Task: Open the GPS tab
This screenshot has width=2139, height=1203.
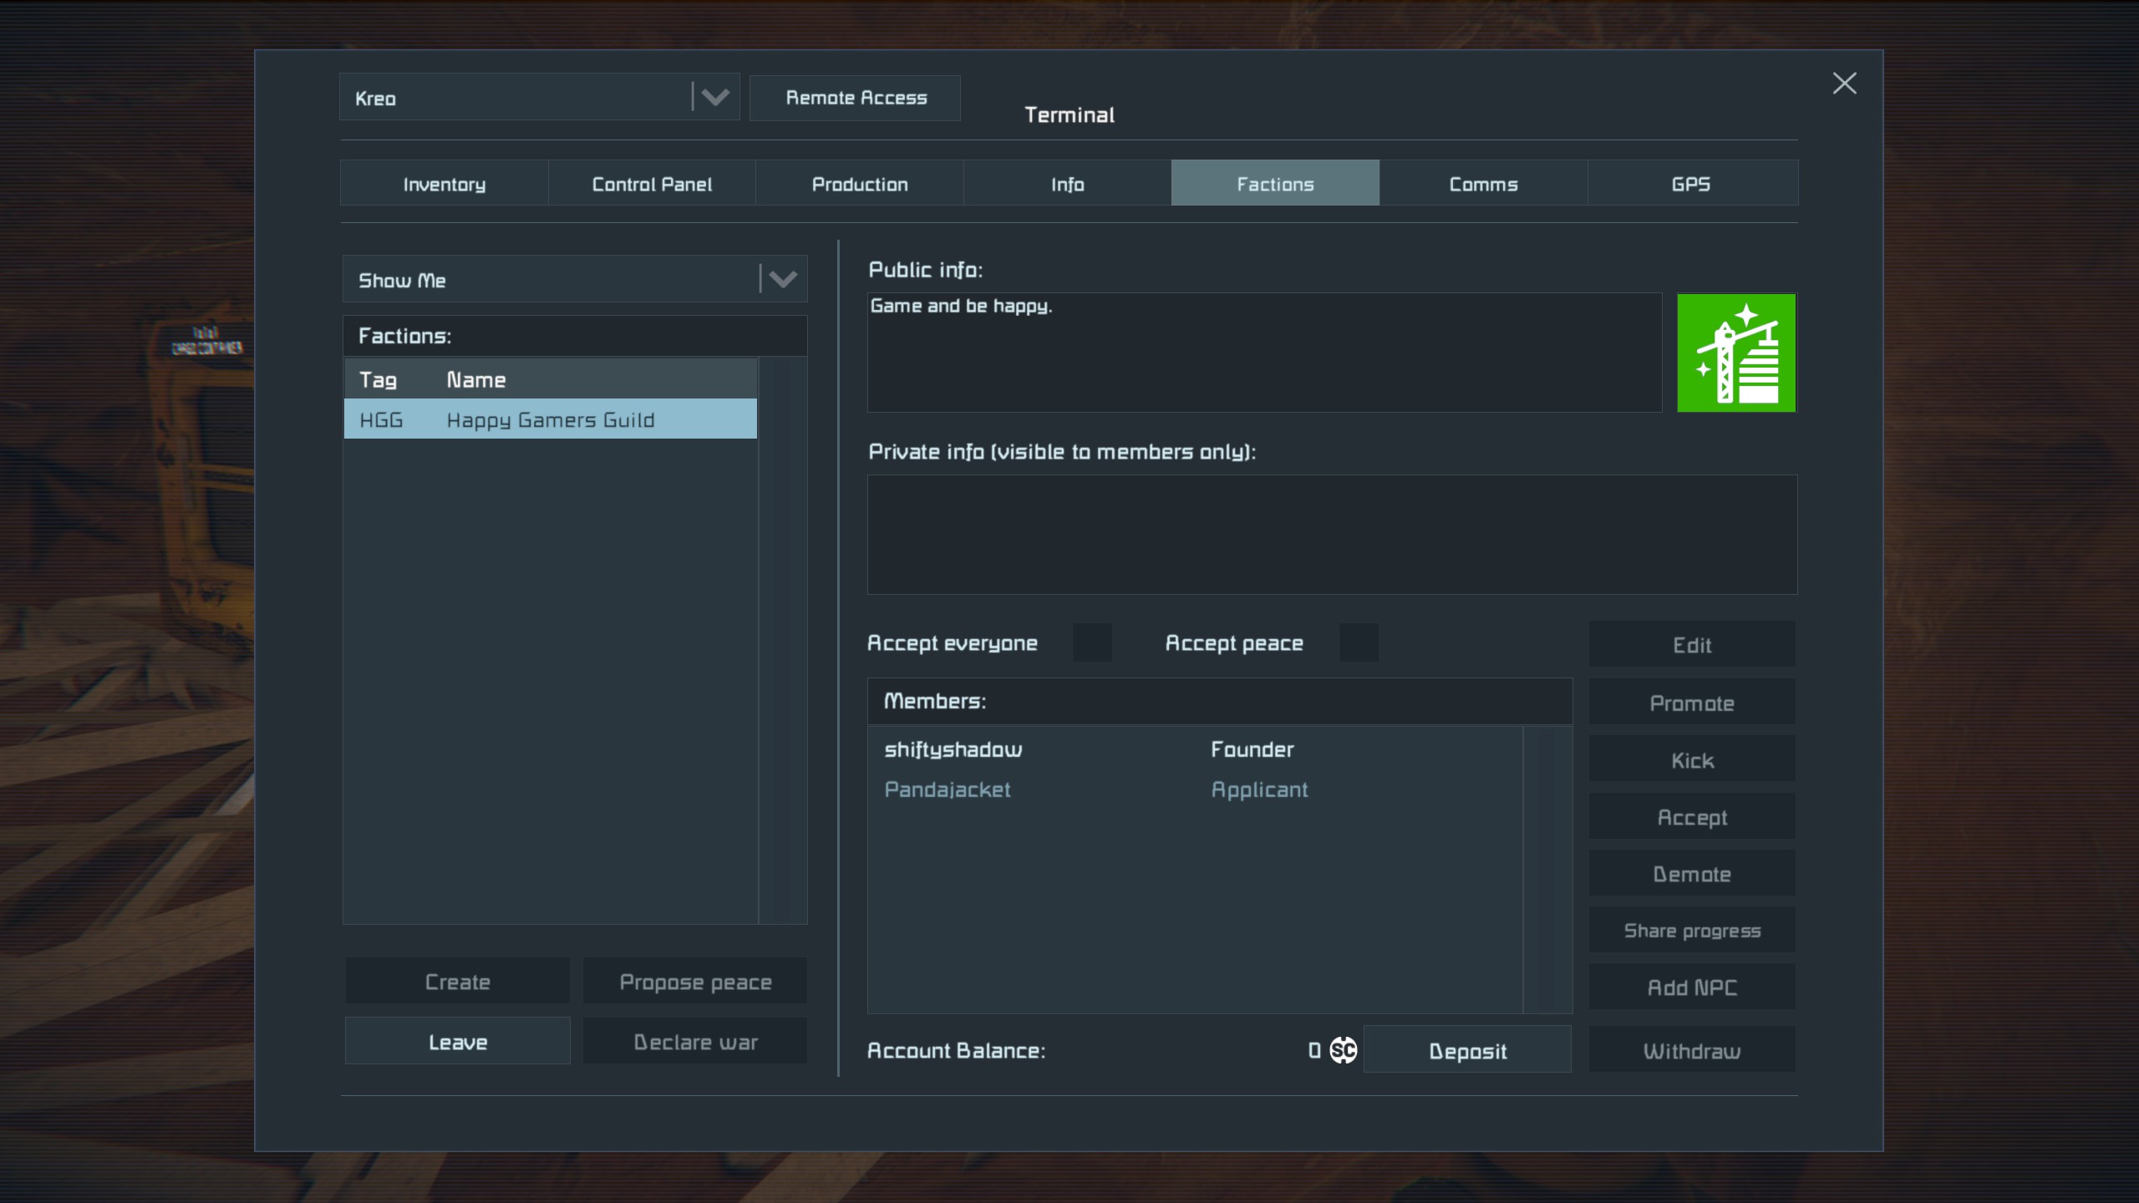Action: [1691, 184]
